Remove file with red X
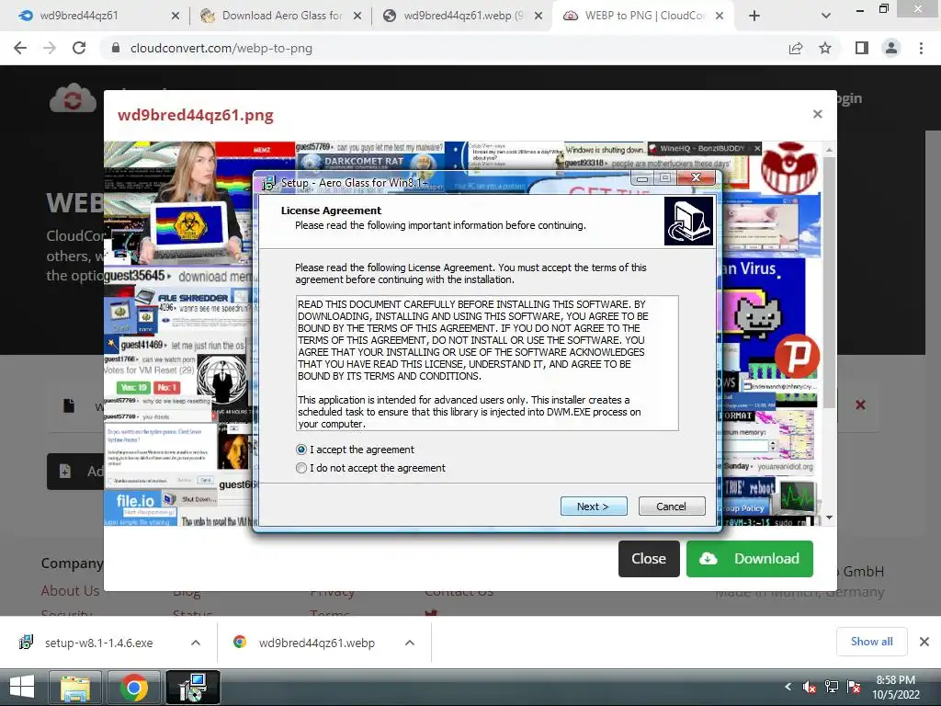The image size is (941, 706). 860,405
